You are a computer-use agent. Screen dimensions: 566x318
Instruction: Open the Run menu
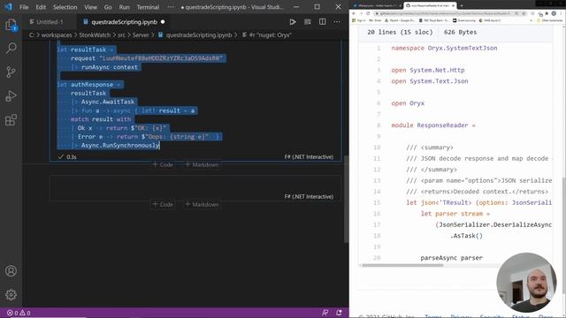[x=124, y=7]
